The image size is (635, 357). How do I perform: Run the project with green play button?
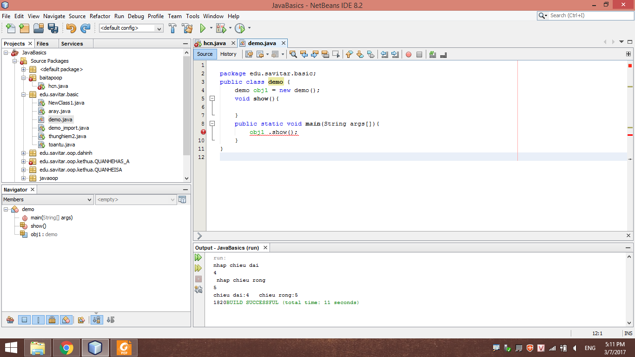click(x=203, y=28)
